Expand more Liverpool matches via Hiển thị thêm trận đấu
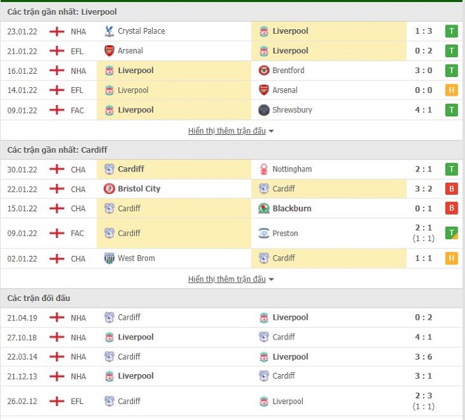 point(227,131)
